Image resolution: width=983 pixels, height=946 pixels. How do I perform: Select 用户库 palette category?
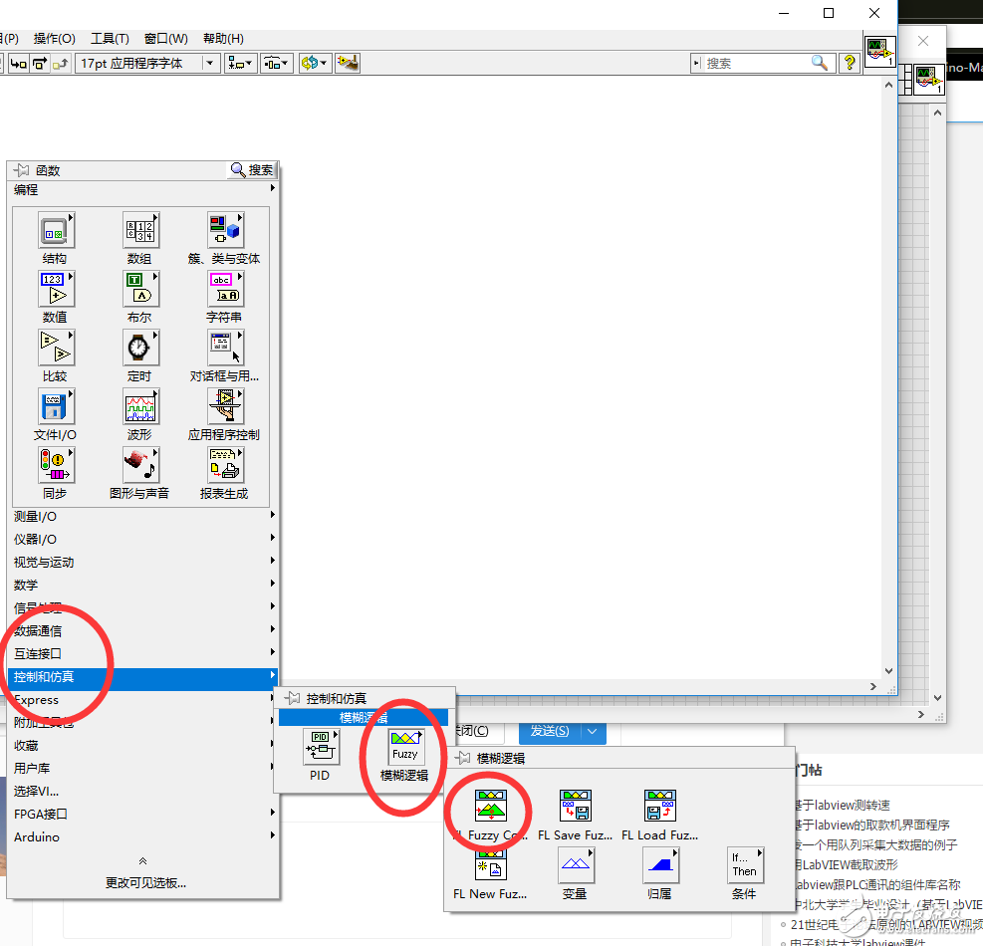143,768
